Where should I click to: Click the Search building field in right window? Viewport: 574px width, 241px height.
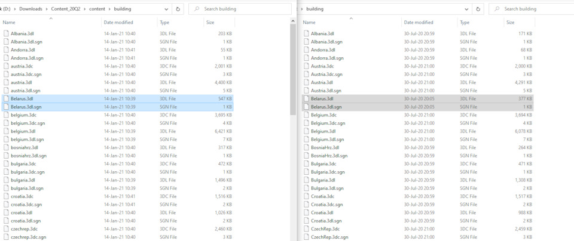532,9
